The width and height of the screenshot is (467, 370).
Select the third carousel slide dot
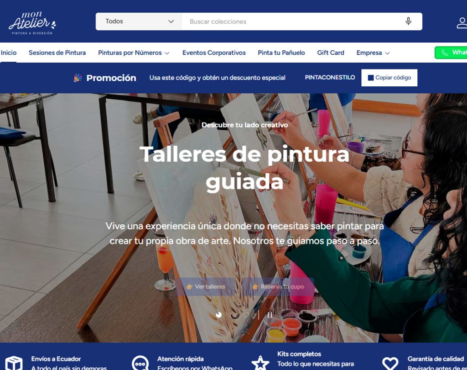(246, 315)
